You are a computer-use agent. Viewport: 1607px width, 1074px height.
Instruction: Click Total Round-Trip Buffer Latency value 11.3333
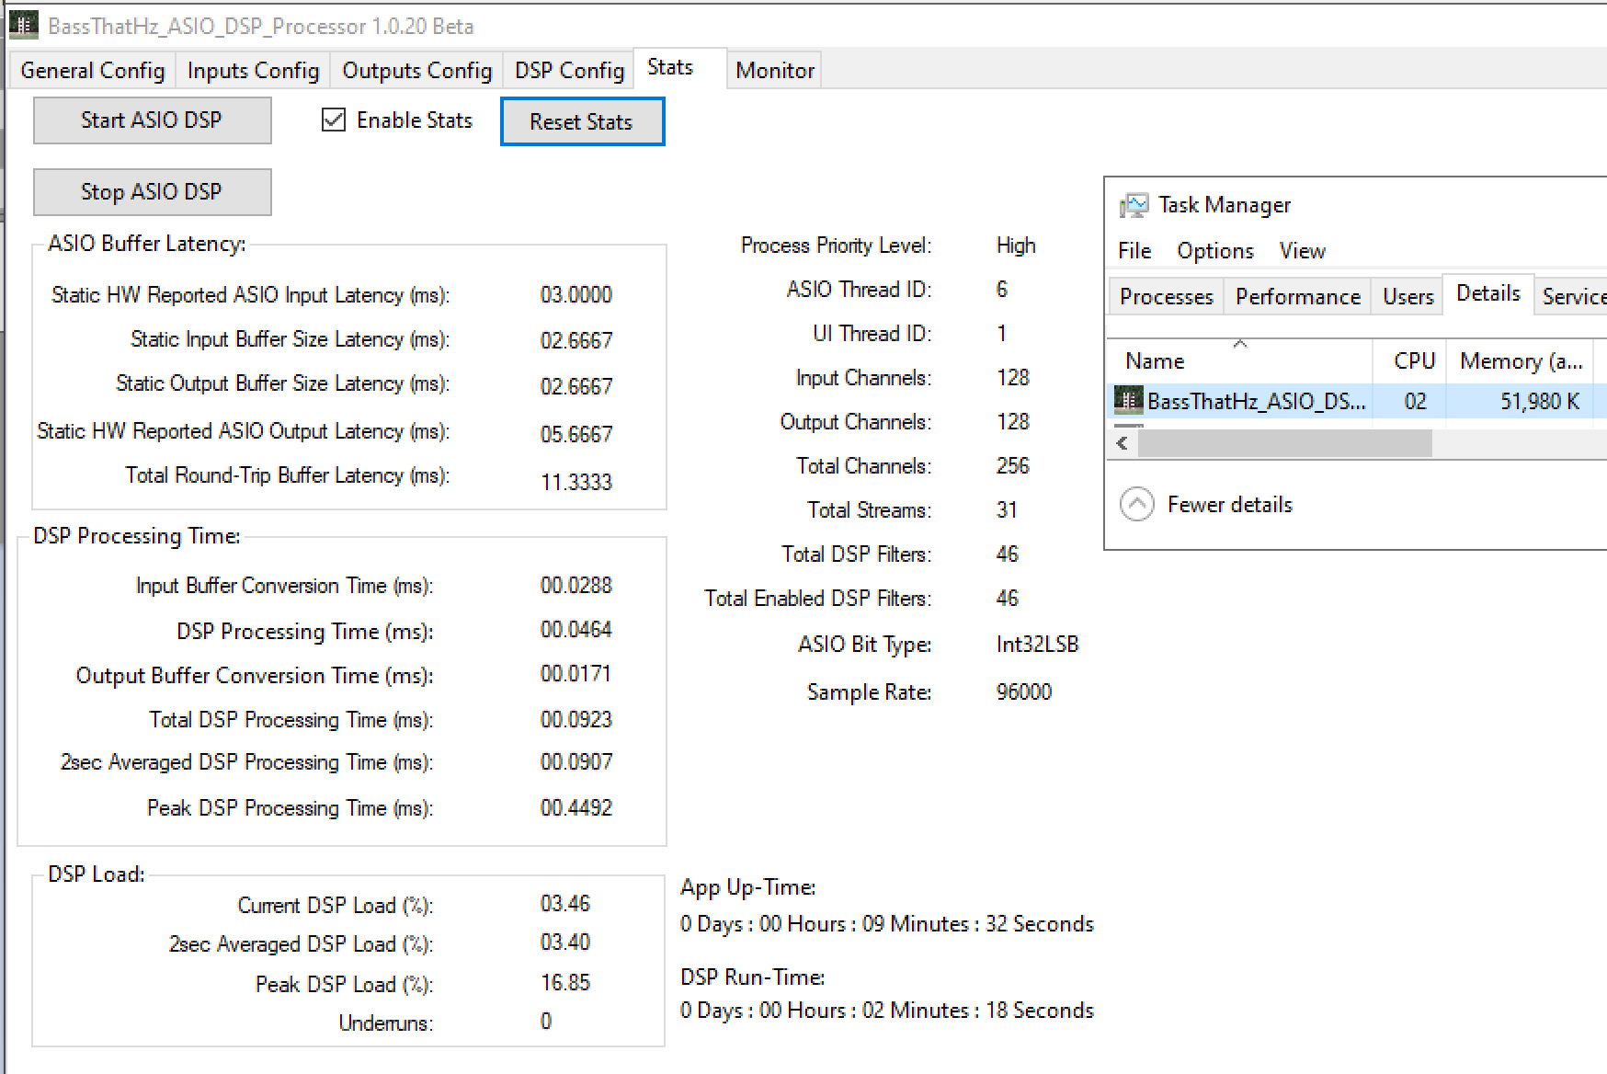coord(576,482)
